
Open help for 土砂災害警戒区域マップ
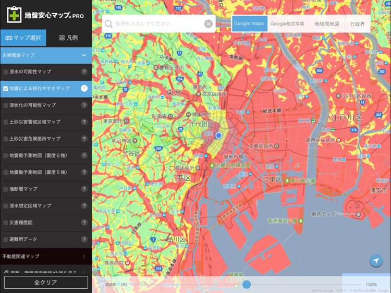click(84, 121)
